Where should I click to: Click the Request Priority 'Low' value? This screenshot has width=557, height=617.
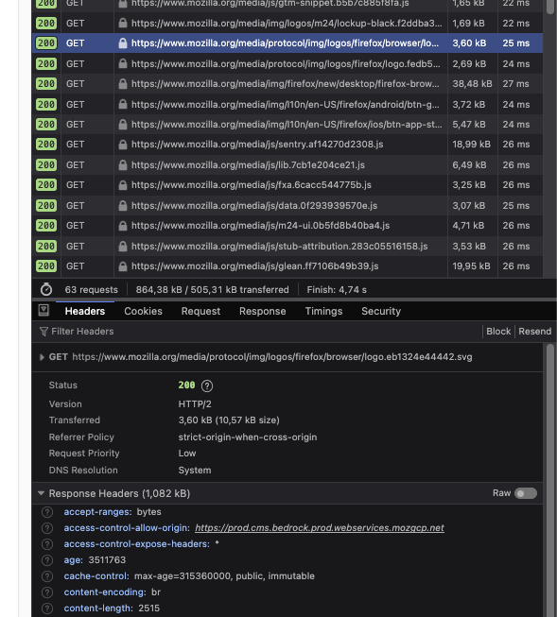[187, 454]
